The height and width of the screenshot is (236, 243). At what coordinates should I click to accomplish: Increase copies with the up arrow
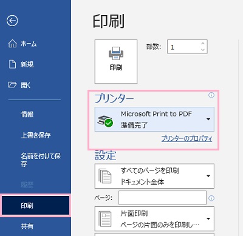pyautogui.click(x=203, y=44)
